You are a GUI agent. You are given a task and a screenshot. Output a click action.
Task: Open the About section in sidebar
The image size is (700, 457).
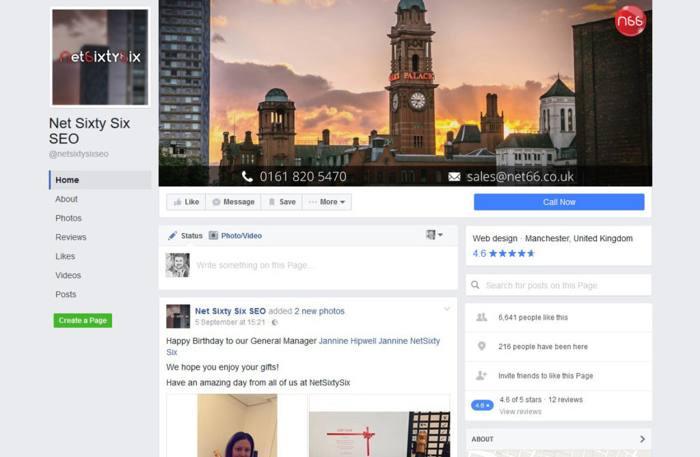[x=66, y=199]
